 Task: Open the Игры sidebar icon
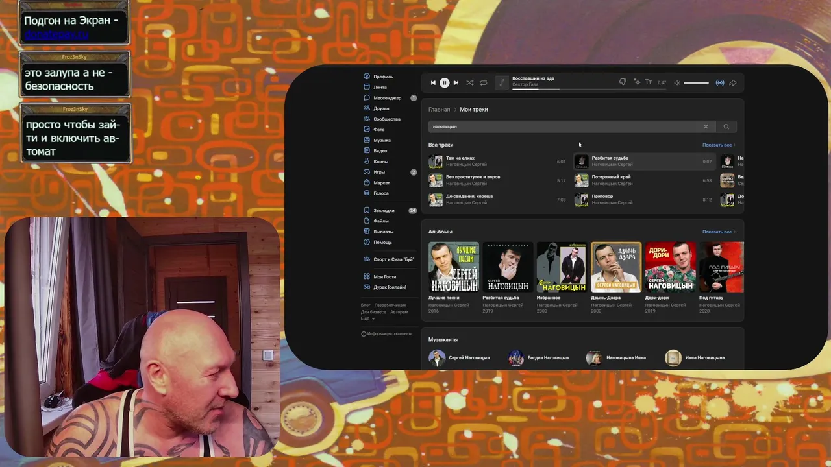367,172
